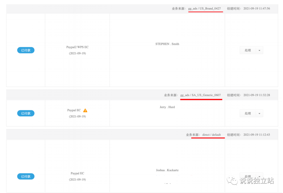
Task: Click the 已付款 badge on Jerry Hurd order
Action: coord(25,113)
